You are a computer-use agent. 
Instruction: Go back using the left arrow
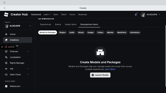point(4,8)
